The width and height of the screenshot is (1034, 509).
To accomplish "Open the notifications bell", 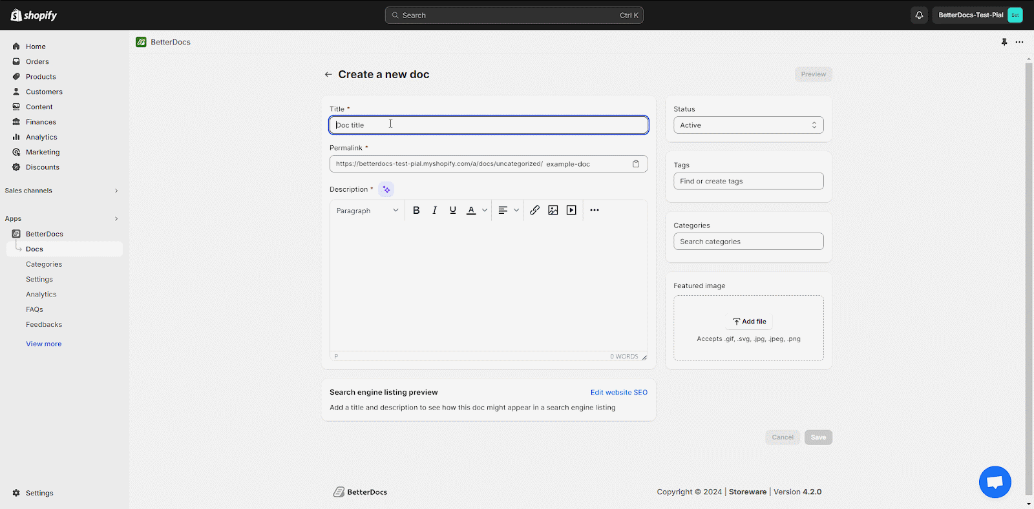I will (x=919, y=15).
